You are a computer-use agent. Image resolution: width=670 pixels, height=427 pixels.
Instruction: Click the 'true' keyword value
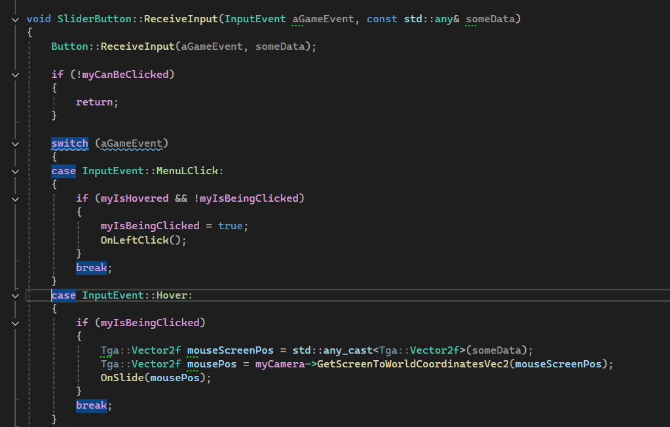230,226
